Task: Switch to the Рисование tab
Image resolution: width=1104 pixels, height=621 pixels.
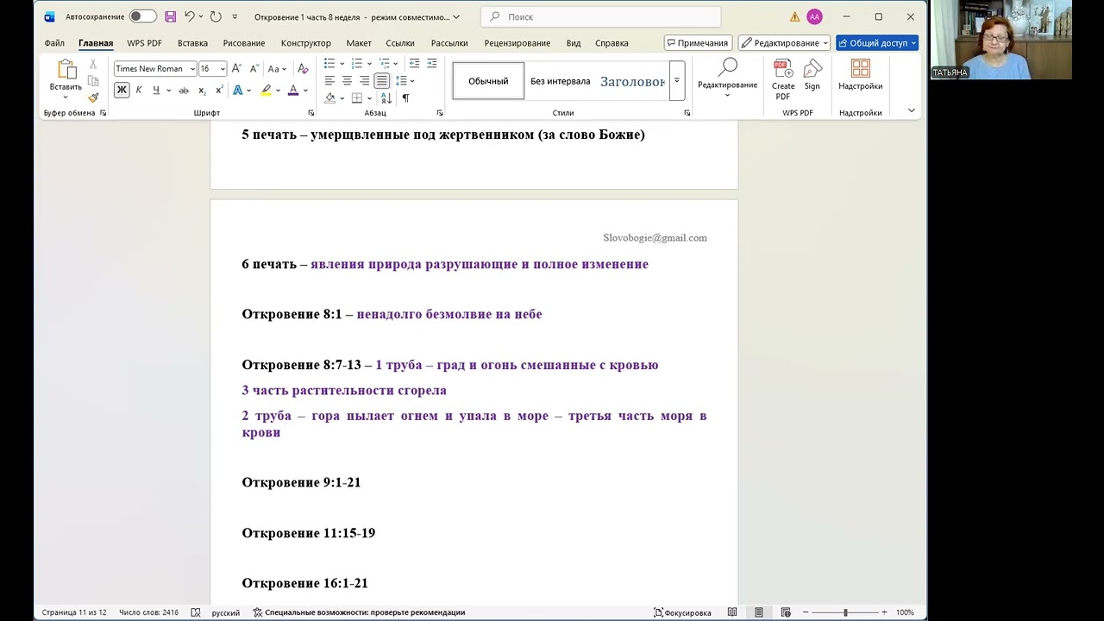Action: pyautogui.click(x=244, y=43)
